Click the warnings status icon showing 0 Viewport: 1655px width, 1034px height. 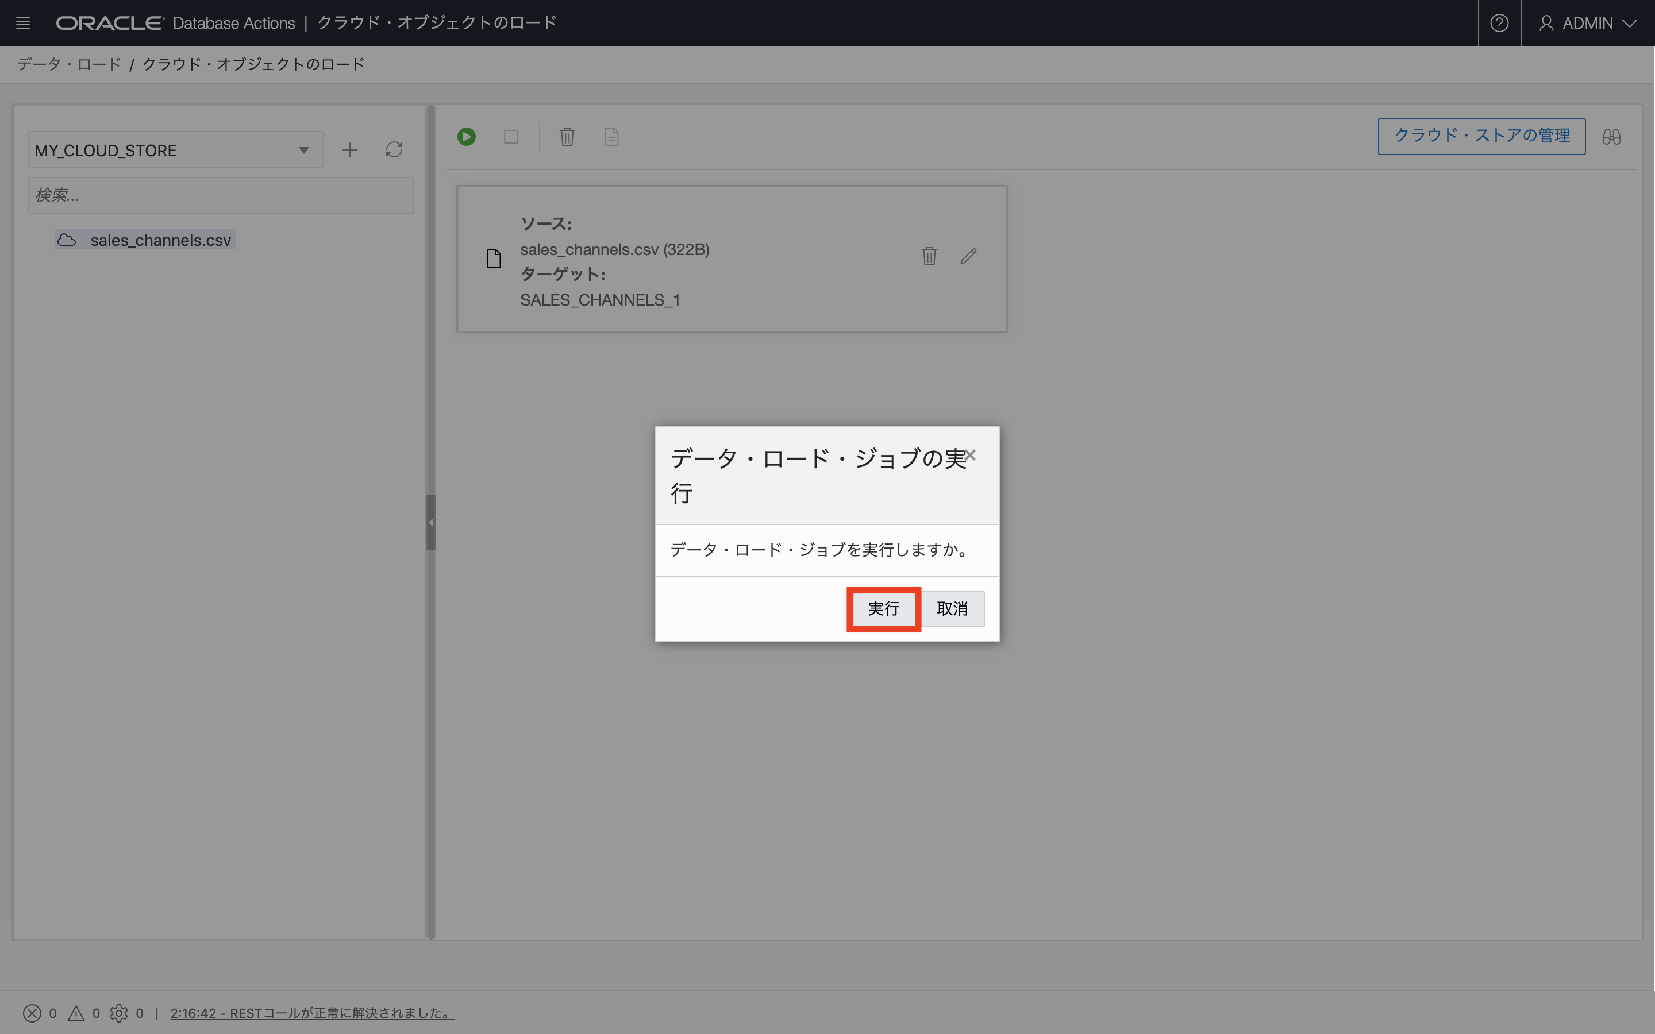coord(76,1013)
